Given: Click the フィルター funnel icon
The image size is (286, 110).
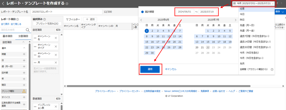Looking at the screenshot, I should point(67,19).
